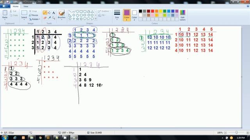Click the system clock showing 1:39 PM
The height and width of the screenshot is (140, 250).
[x=241, y=138]
